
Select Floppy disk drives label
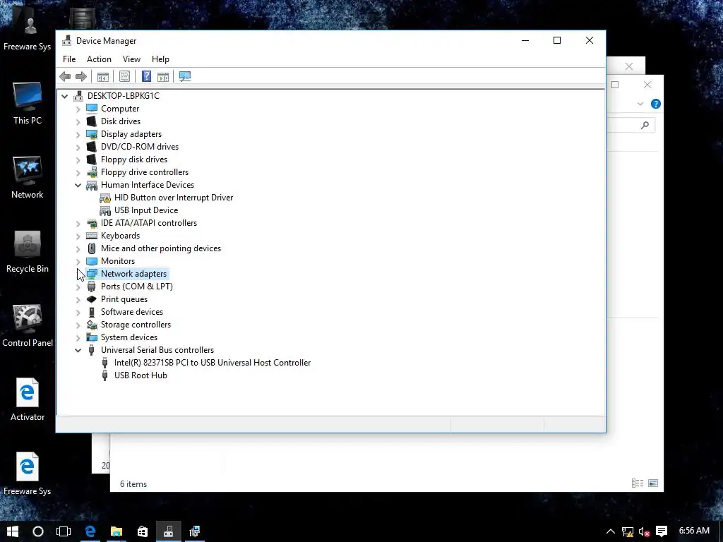(x=134, y=159)
